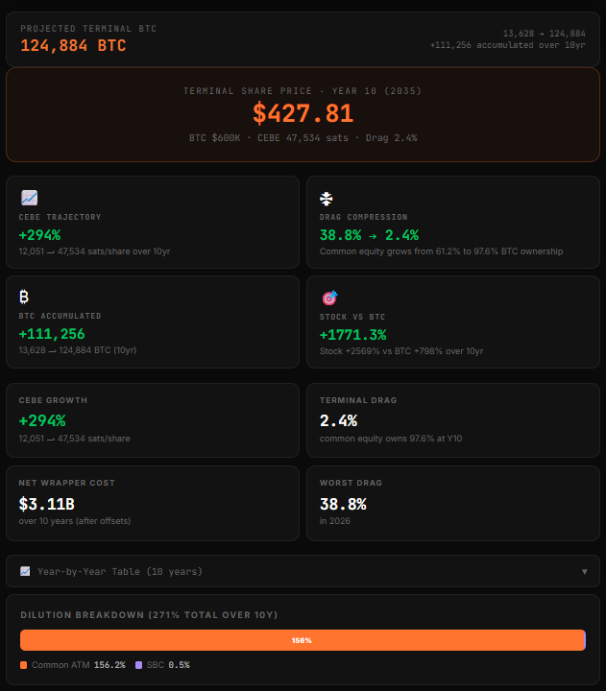Click 'over 10 years (after offsets)' text
606x691 pixels.
[x=75, y=521]
